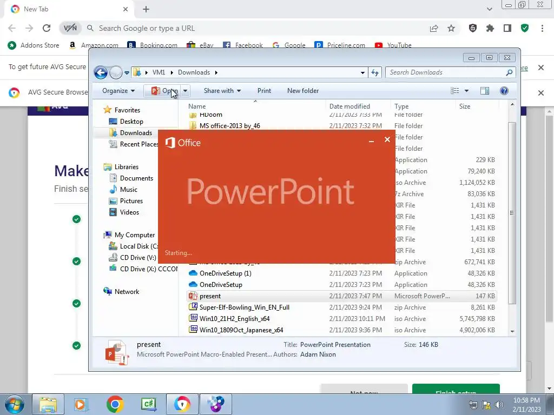554x415 pixels.
Task: Focus the Search Downloads field
Action: [x=451, y=72]
